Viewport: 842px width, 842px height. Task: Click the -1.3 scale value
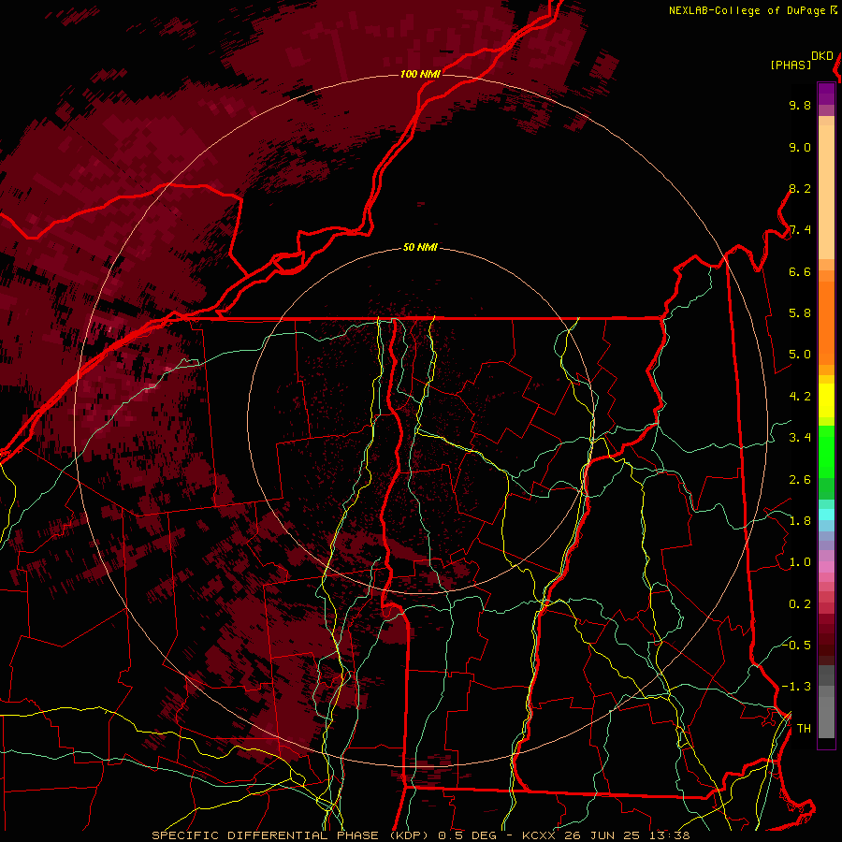tap(796, 687)
